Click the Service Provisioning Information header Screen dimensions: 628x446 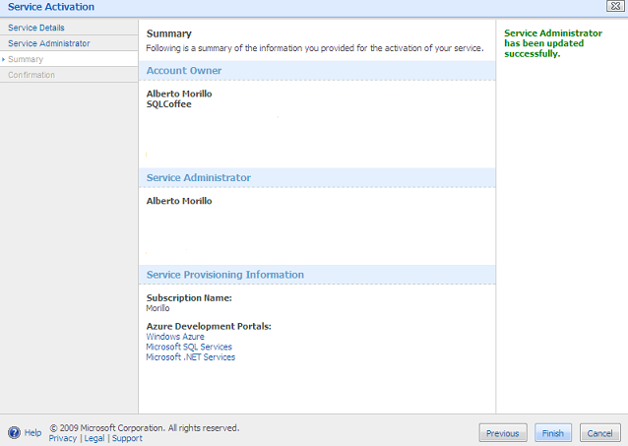[225, 275]
